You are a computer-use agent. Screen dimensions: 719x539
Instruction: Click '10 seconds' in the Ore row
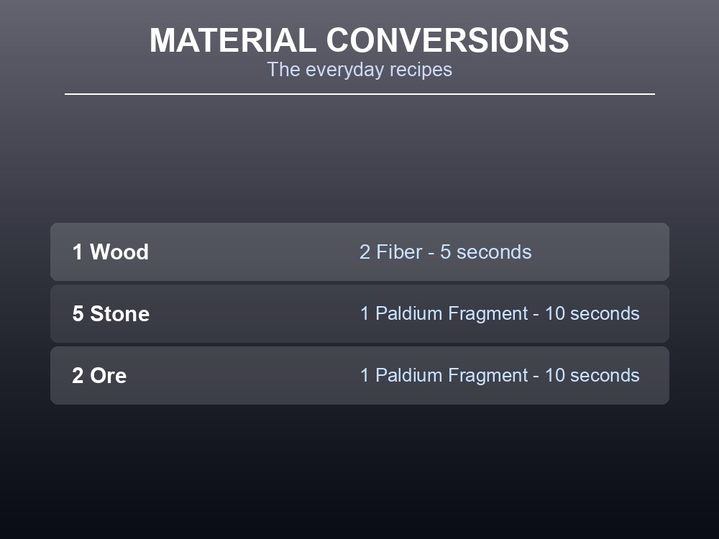pos(592,375)
